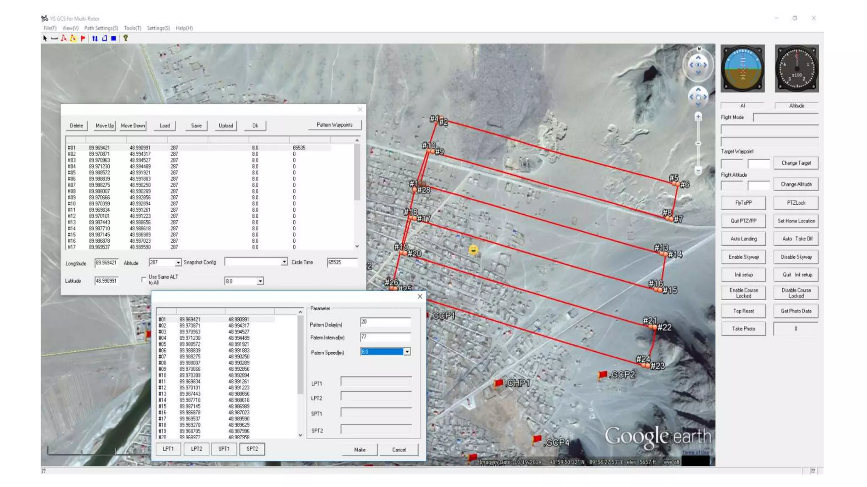Image resolution: width=867 pixels, height=487 pixels.
Task: Select the arrow pointer tool
Action: (45, 38)
